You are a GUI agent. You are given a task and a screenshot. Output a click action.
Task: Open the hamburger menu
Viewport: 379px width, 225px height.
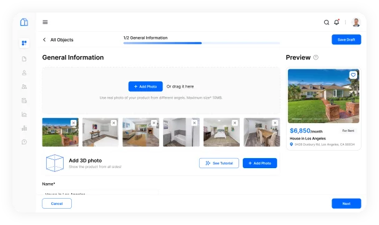pos(45,22)
